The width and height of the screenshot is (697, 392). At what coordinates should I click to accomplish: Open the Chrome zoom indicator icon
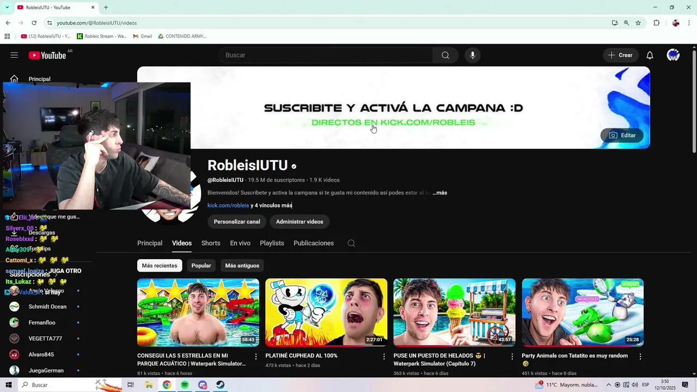click(626, 23)
